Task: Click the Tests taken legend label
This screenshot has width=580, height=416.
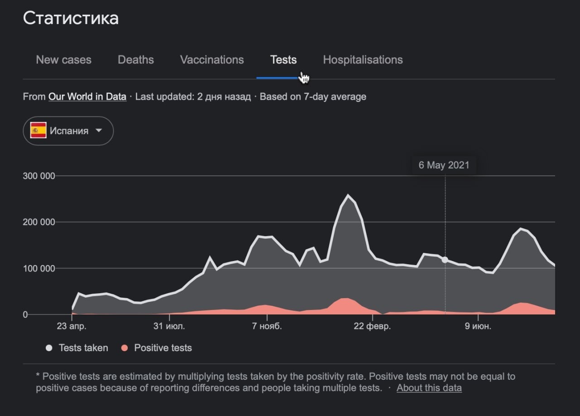Action: 83,348
